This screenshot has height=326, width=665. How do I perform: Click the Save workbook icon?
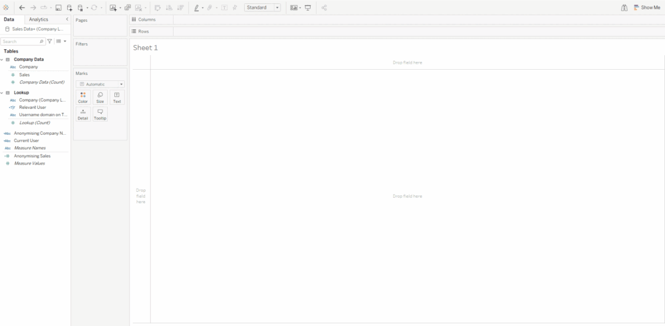pos(59,8)
